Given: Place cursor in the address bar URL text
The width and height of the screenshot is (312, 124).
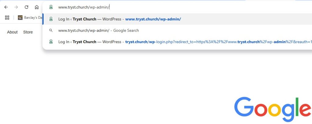Looking at the screenshot, I should [84, 7].
